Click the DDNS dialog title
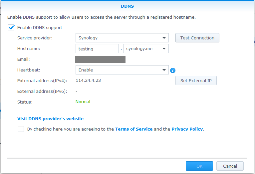The width and height of the screenshot is (255, 174). (127, 6)
